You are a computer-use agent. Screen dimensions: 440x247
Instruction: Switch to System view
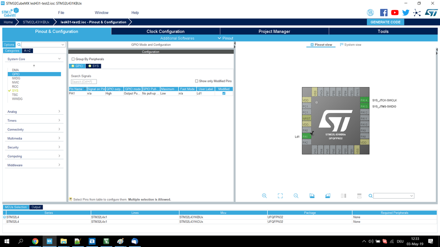coord(351,45)
